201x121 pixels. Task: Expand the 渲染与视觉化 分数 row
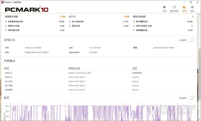point(134,26)
